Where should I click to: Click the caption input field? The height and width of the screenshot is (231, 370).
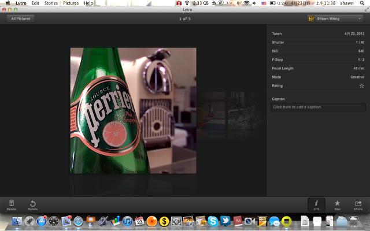click(318, 107)
